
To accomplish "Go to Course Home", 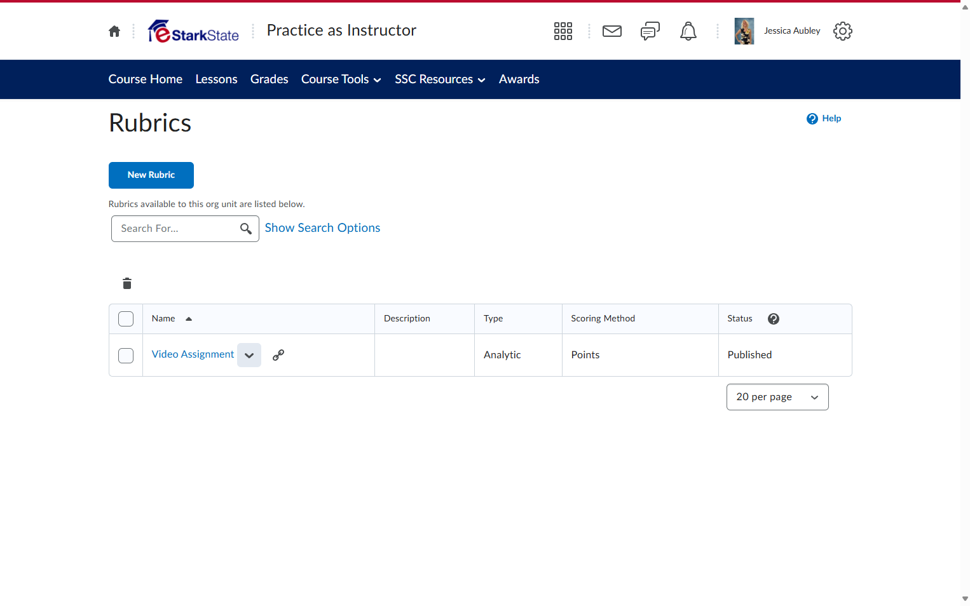I will click(146, 79).
